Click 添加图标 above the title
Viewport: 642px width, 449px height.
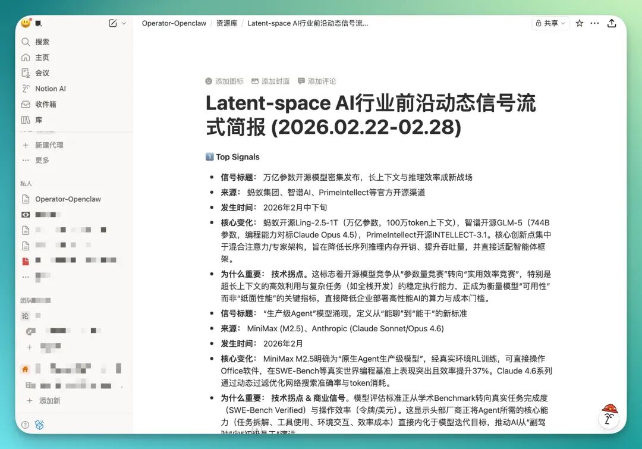tap(224, 81)
